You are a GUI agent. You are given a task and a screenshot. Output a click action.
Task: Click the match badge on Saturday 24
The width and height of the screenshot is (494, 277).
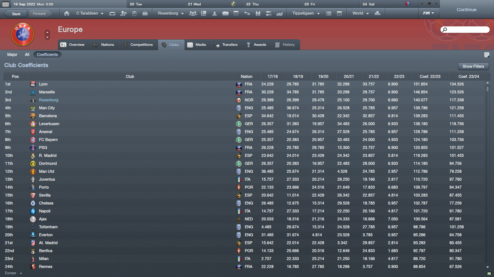point(408,4)
